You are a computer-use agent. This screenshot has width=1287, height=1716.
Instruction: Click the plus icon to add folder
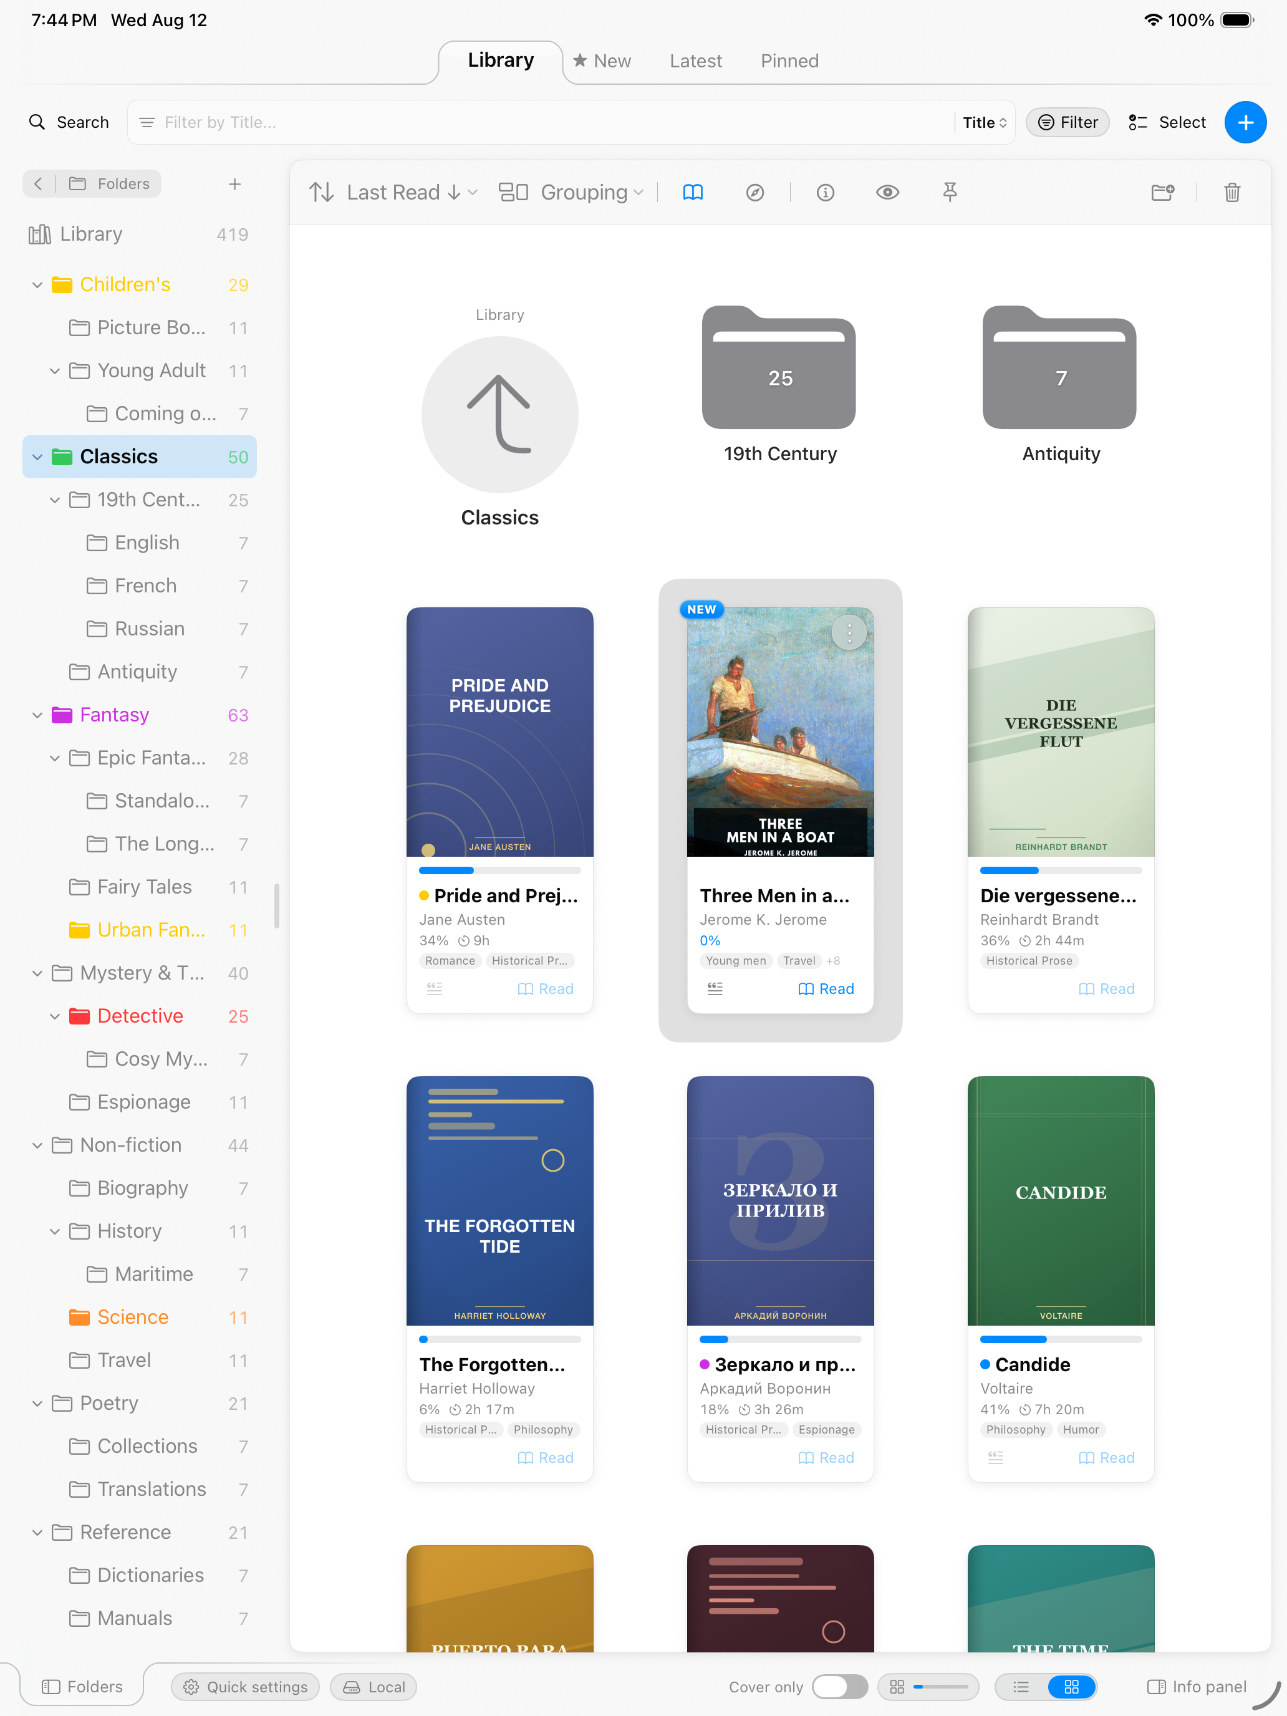coord(235,184)
